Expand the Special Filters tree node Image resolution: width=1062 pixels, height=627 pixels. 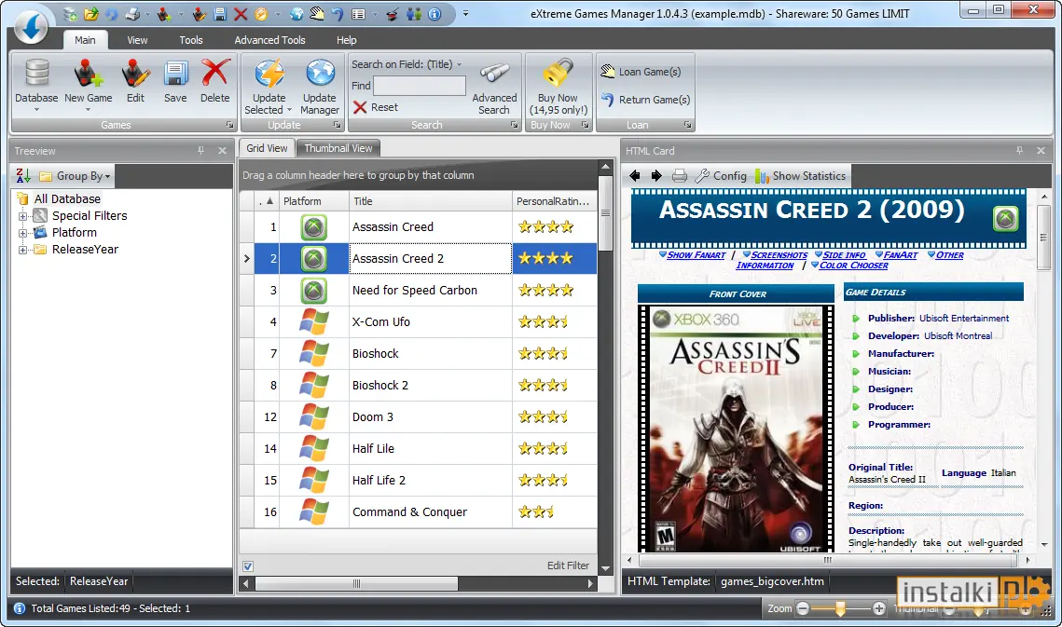click(22, 216)
